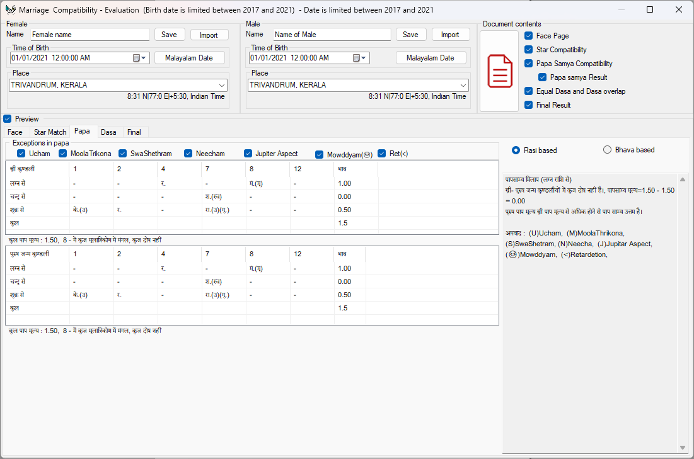Switch to the Star Match tab

pyautogui.click(x=50, y=132)
